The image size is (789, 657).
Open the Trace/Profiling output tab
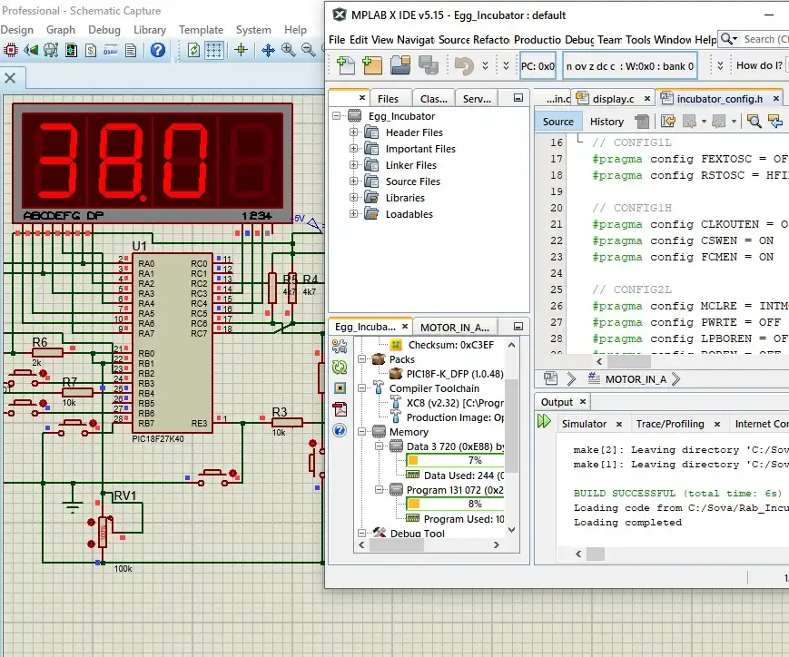(x=670, y=424)
